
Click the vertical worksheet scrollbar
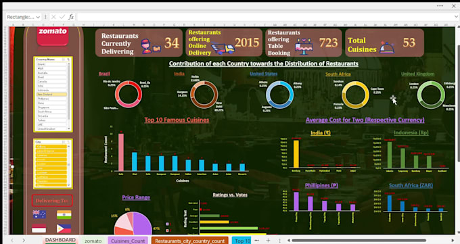click(458, 103)
